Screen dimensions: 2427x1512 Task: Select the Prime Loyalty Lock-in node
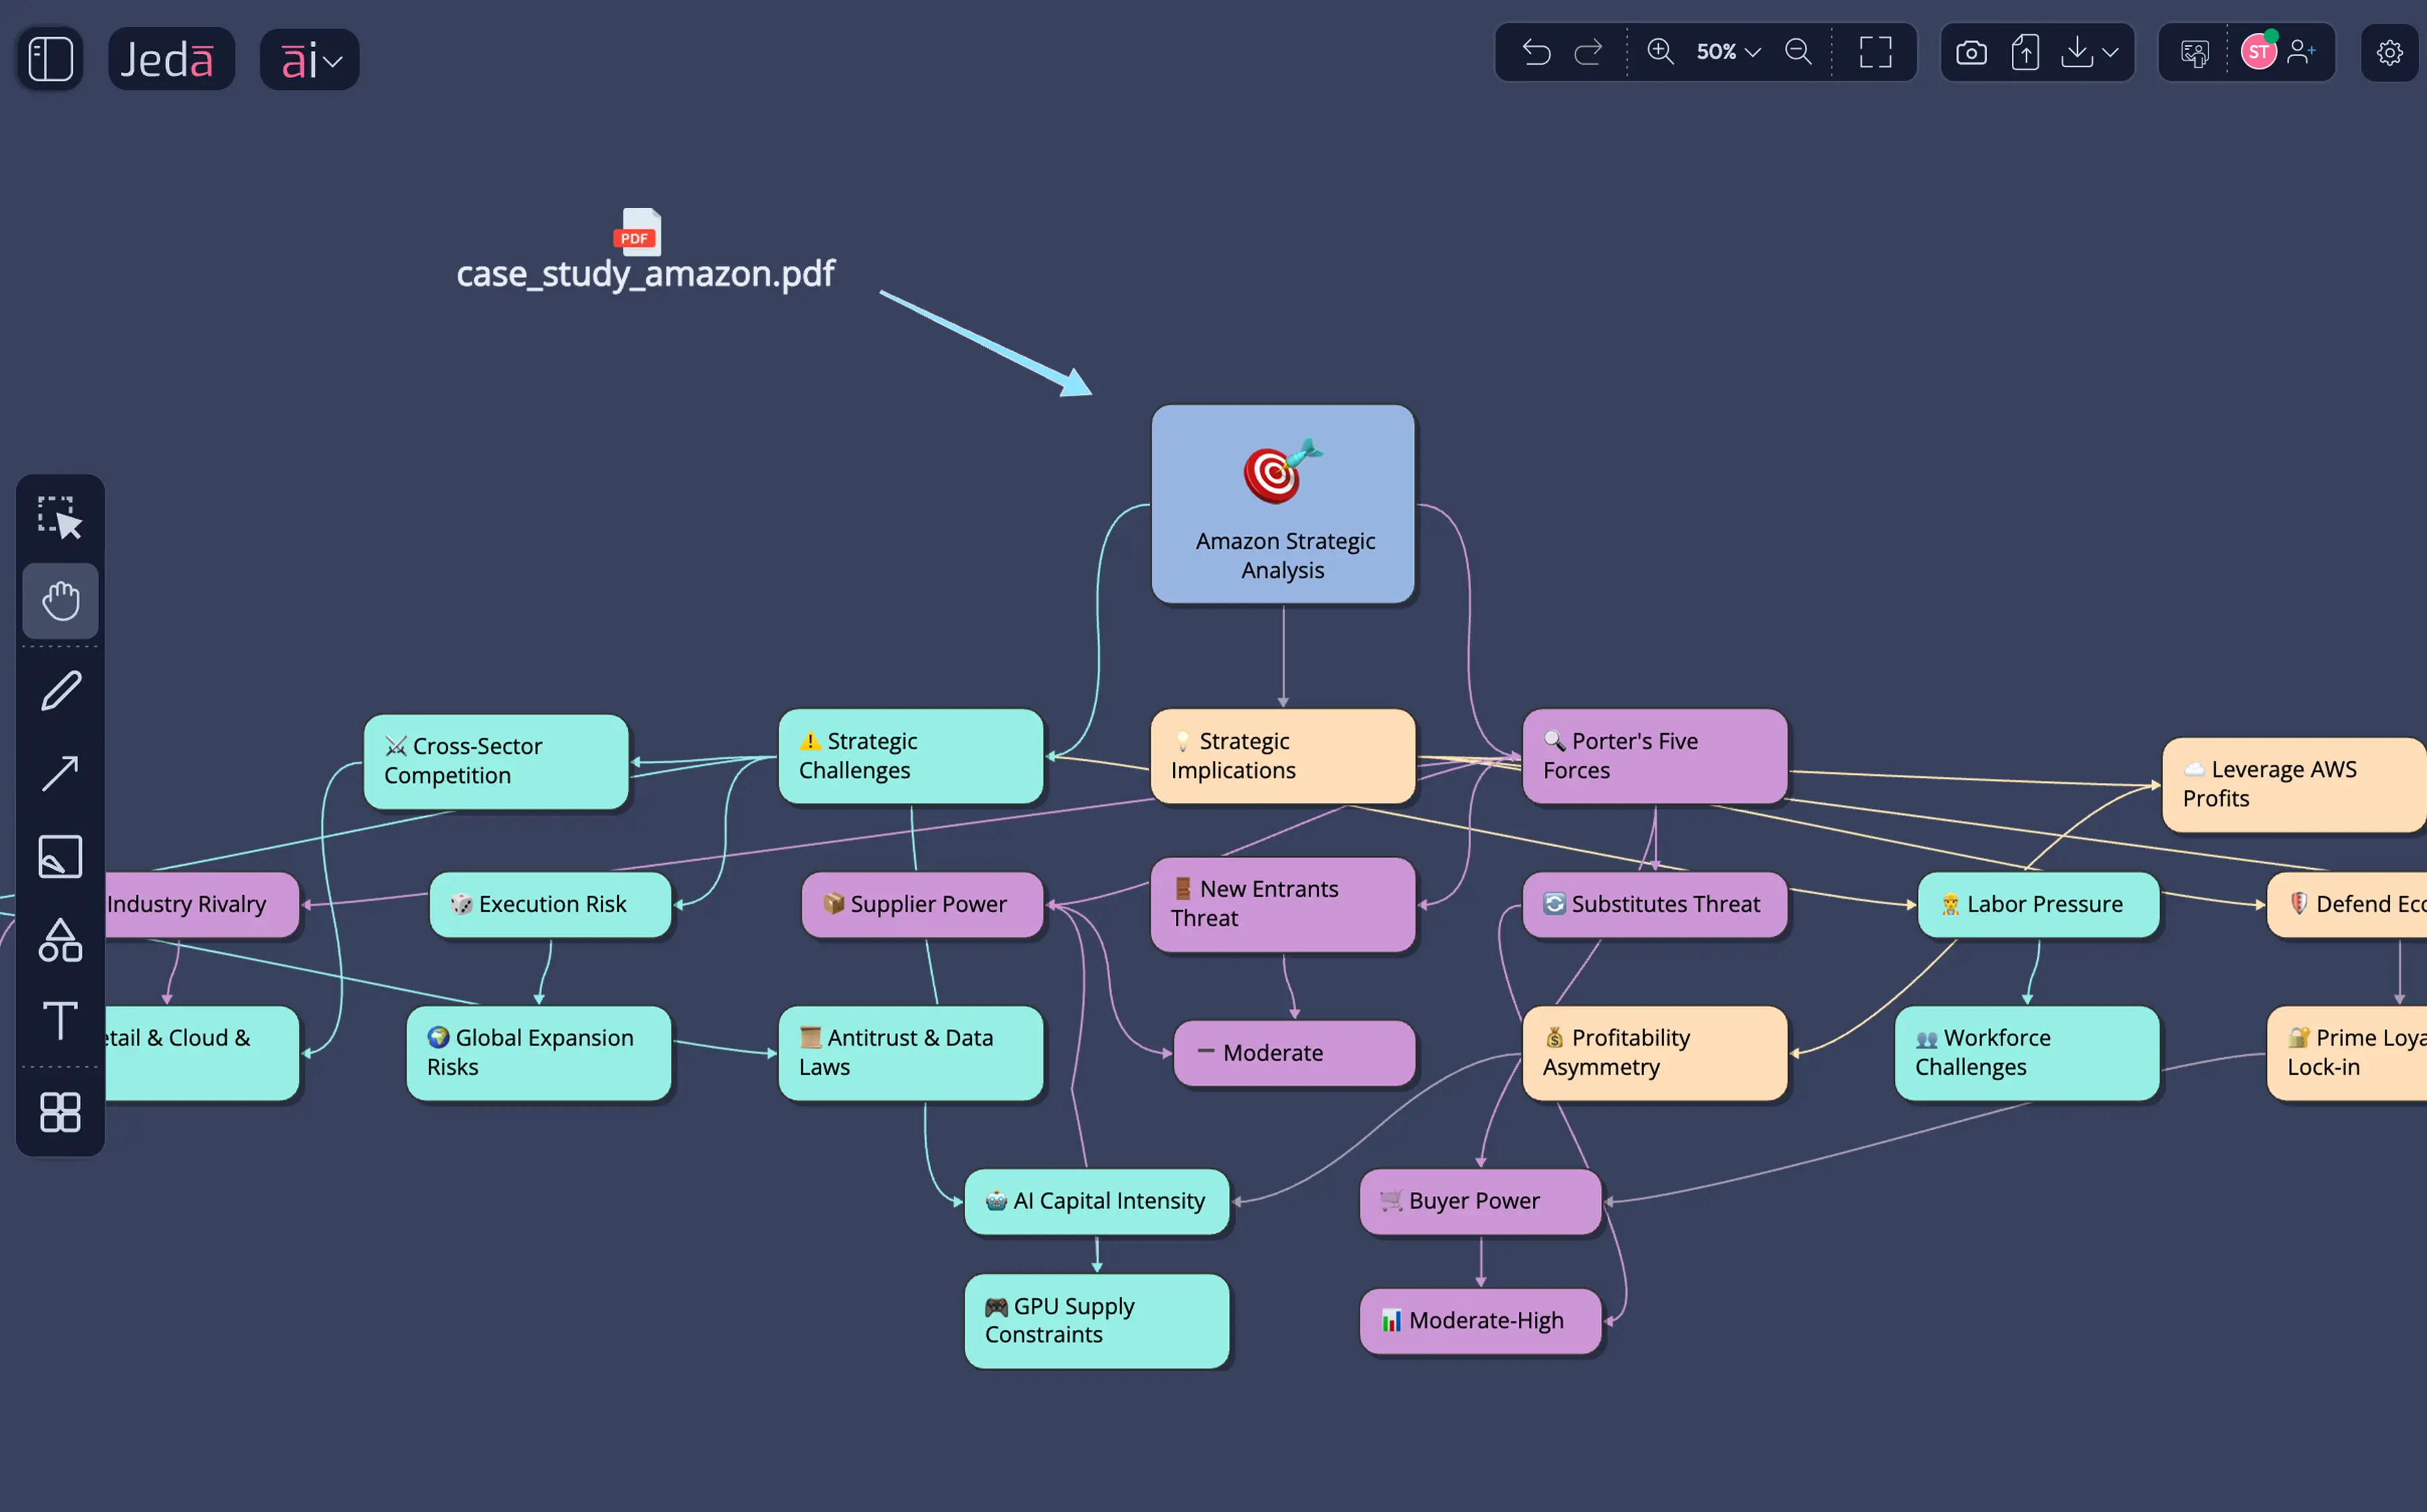(2347, 1053)
